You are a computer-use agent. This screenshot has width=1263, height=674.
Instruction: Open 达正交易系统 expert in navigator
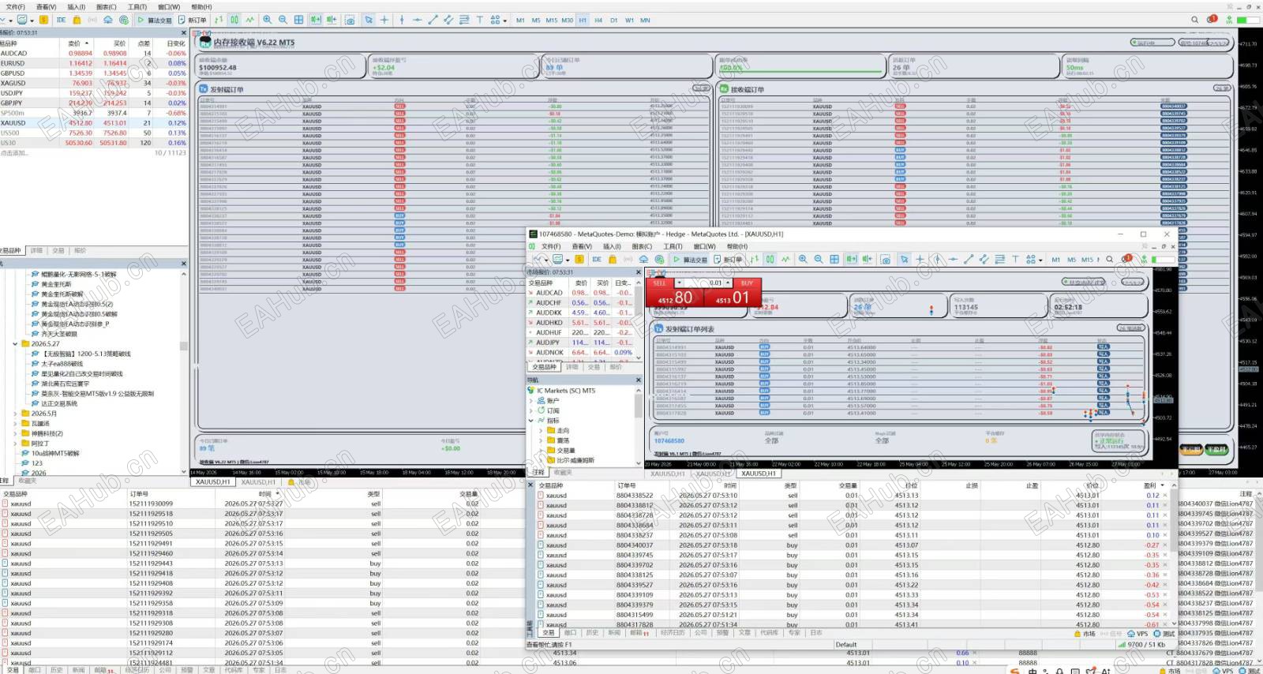(x=59, y=403)
